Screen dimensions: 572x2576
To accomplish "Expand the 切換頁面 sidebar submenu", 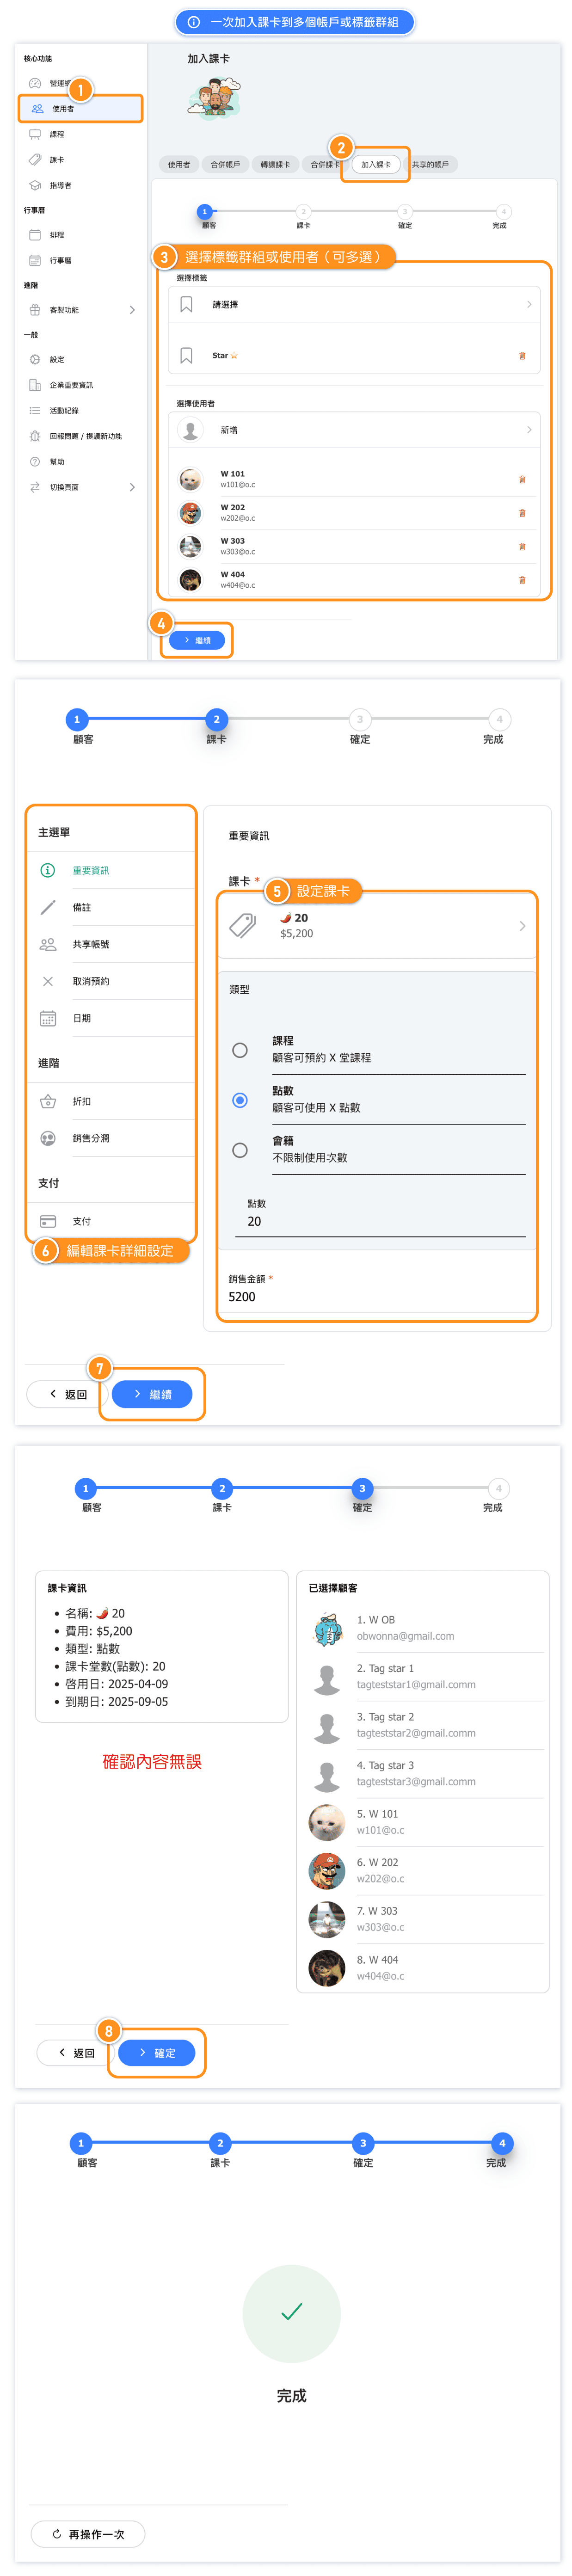I will coord(132,487).
